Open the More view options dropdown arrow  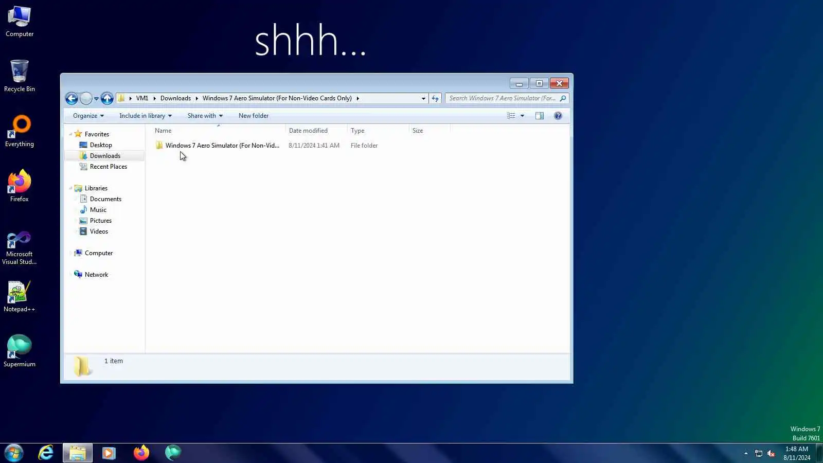pyautogui.click(x=522, y=116)
